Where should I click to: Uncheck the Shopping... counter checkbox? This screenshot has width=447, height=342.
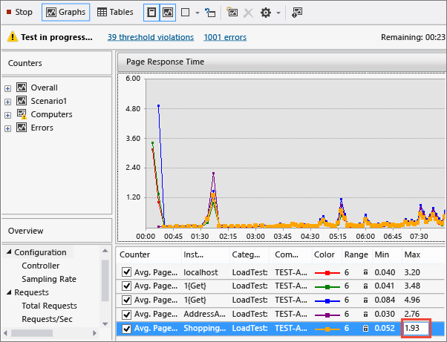(x=126, y=329)
